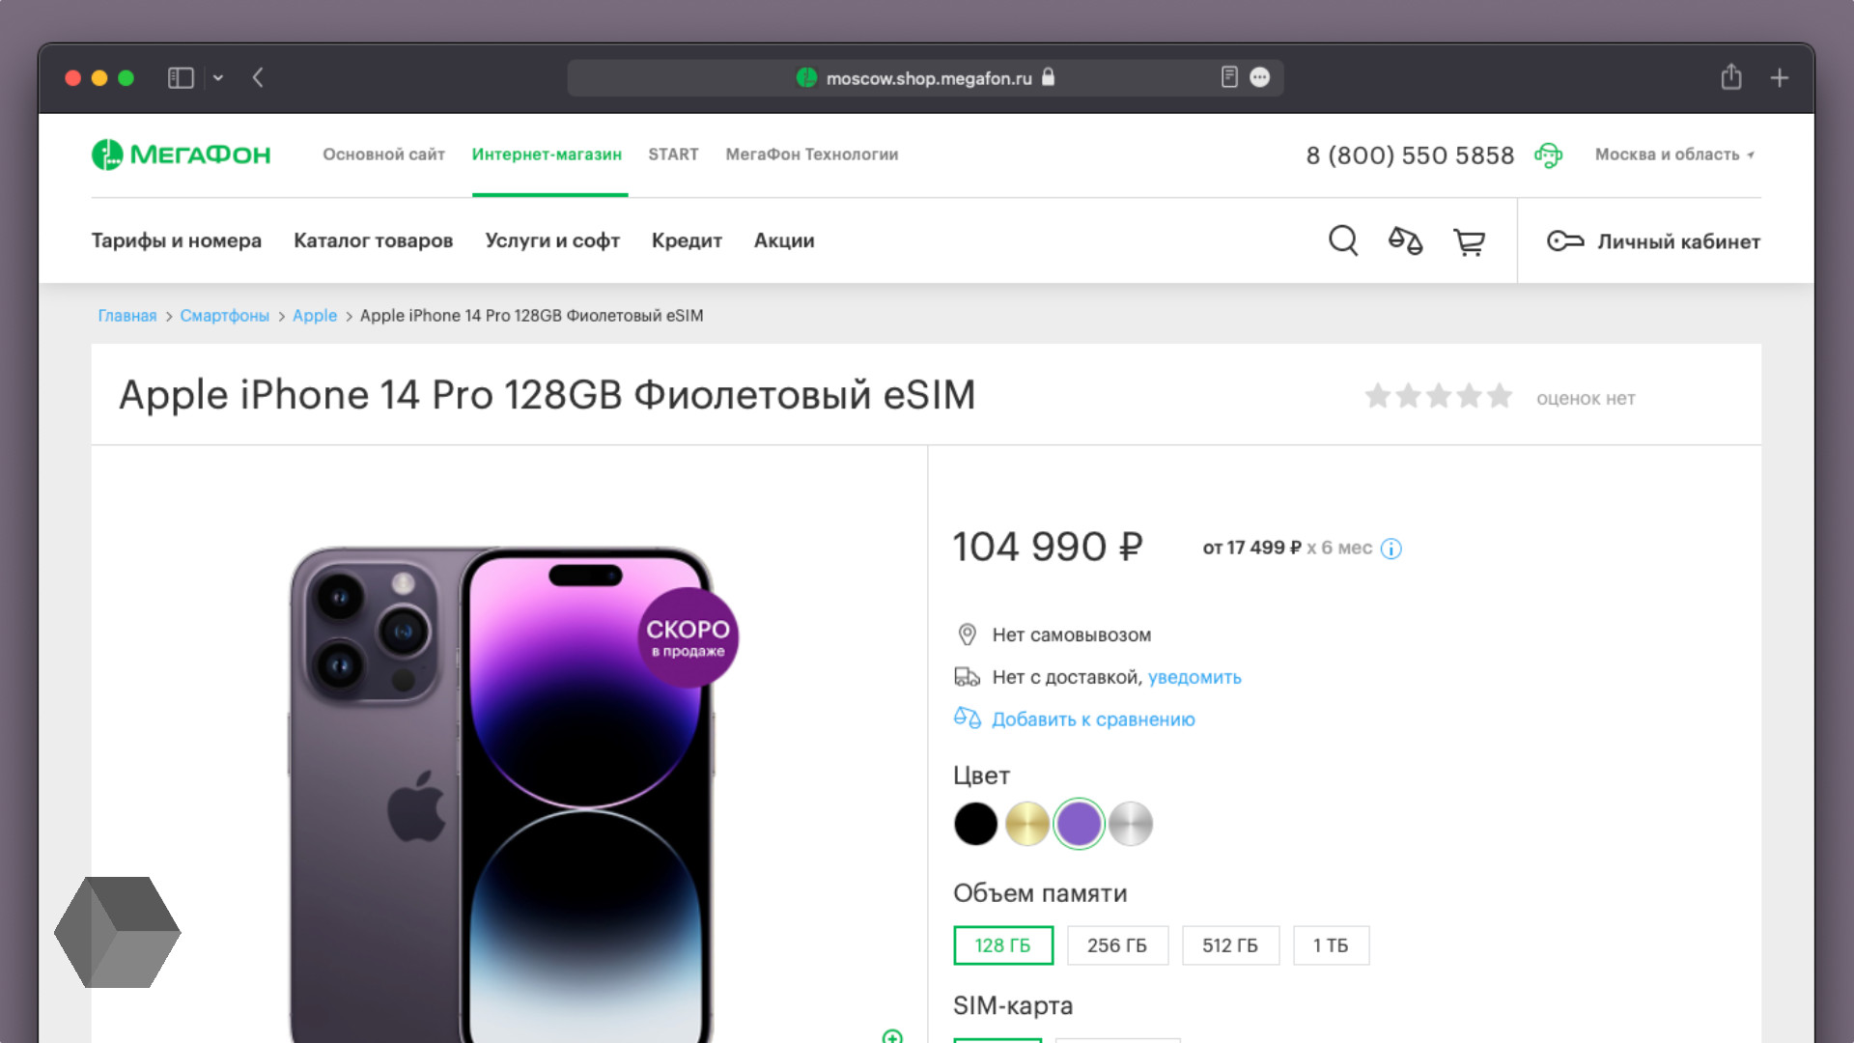Image resolution: width=1854 pixels, height=1043 pixels.
Task: Click the Apple breadcrumb link
Action: click(x=315, y=315)
